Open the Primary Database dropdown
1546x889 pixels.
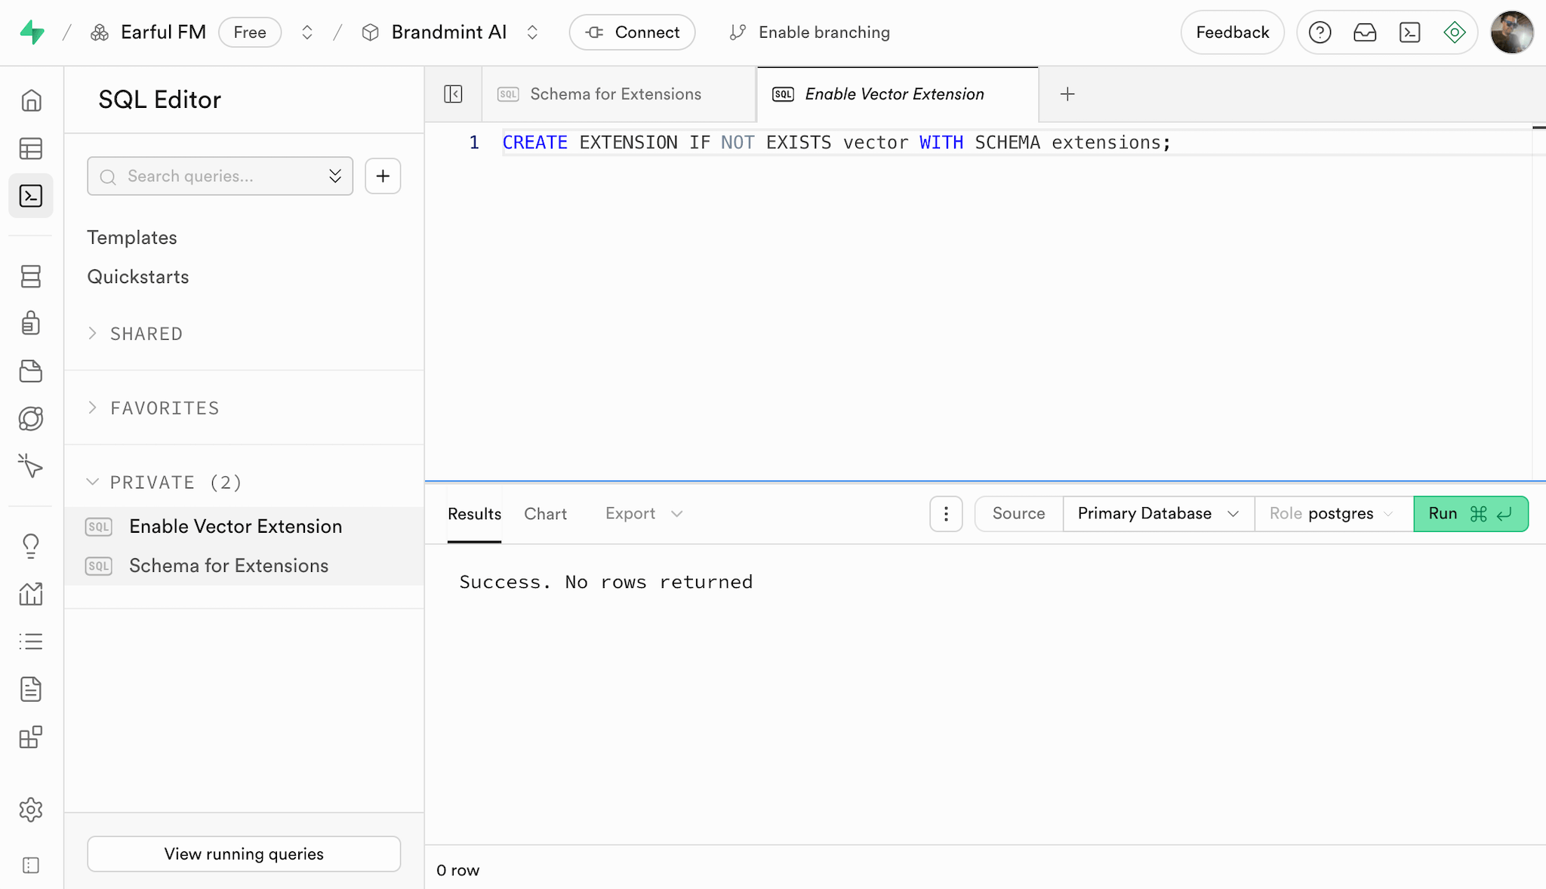1158,514
